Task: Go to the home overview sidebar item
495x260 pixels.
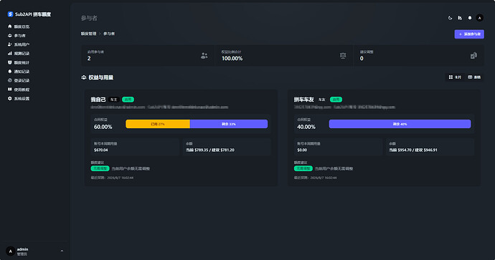Action: point(19,27)
